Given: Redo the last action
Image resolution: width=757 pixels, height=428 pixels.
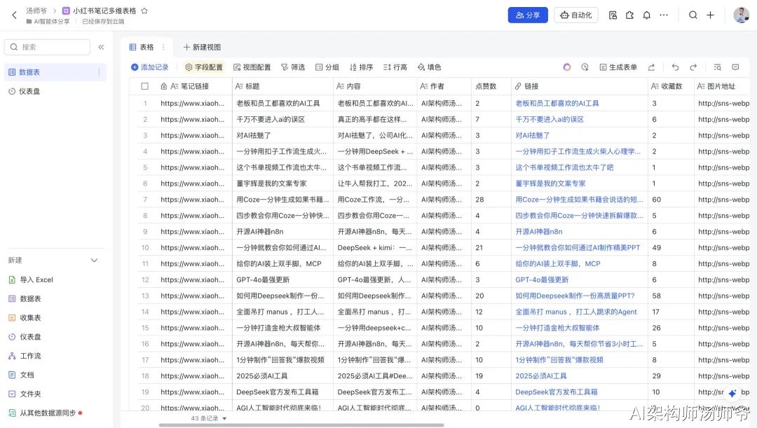Looking at the screenshot, I should point(693,67).
